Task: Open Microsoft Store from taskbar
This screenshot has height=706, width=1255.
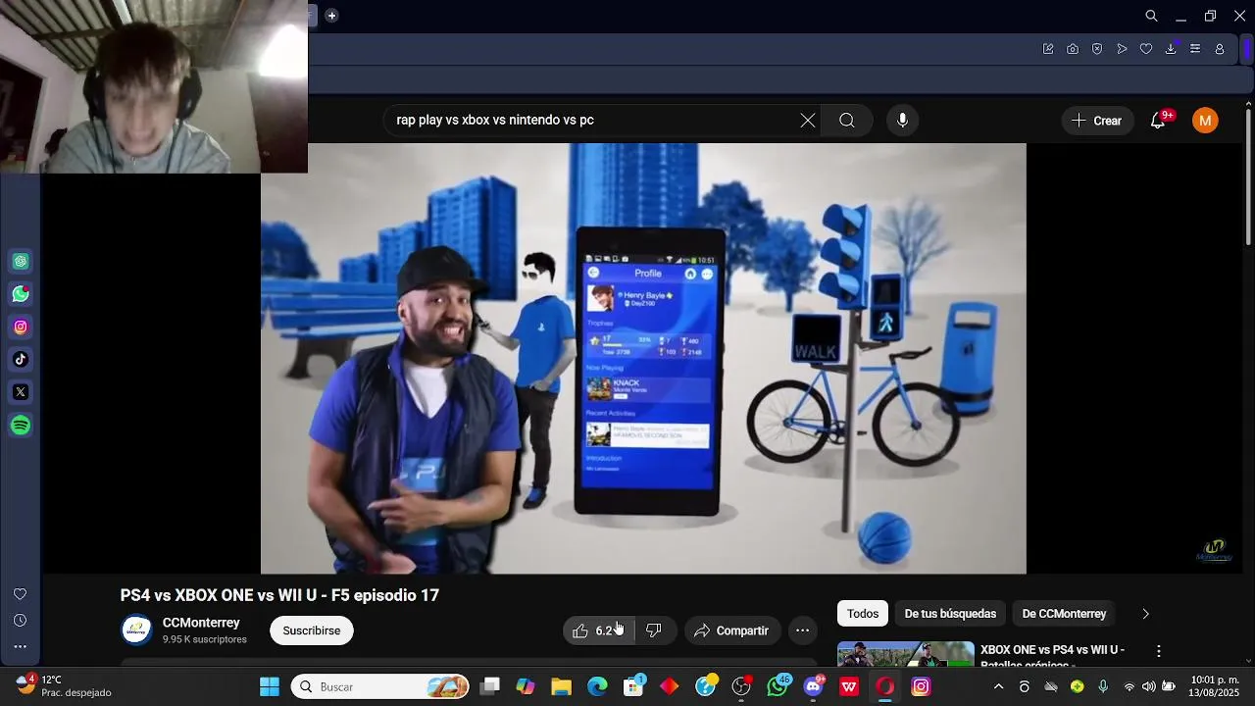Action: [x=633, y=686]
